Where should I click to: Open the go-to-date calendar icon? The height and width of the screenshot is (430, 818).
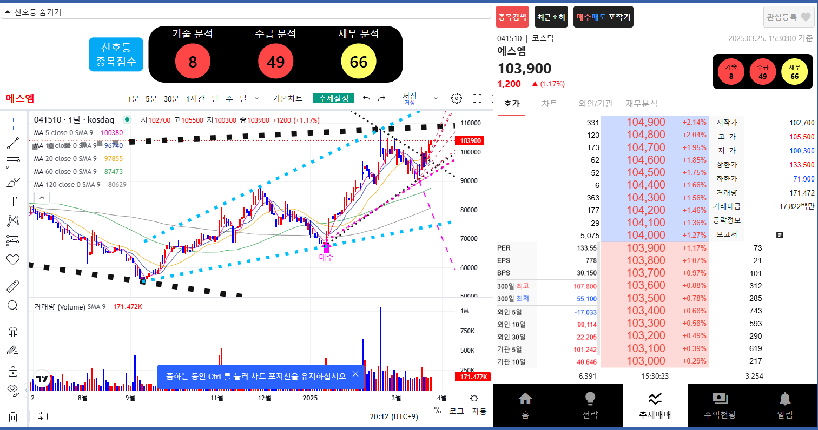(x=43, y=416)
